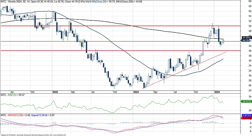The image size is (252, 136).
Task: Select the green 56.5727 RSI value tag
Action: 246,101
